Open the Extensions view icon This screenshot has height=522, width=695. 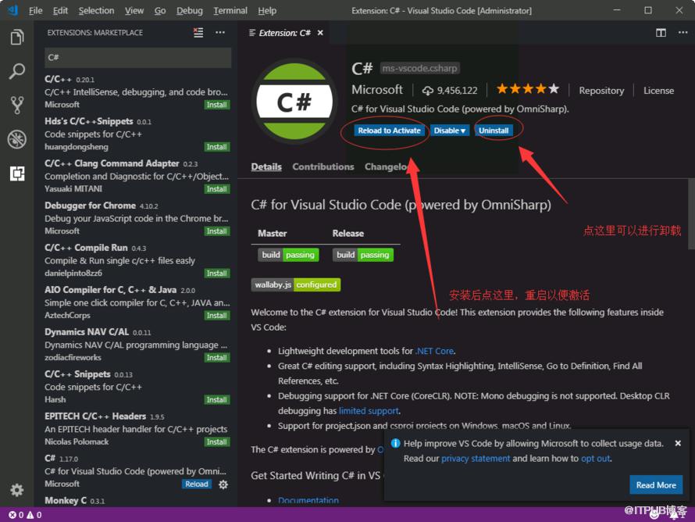pyautogui.click(x=17, y=173)
